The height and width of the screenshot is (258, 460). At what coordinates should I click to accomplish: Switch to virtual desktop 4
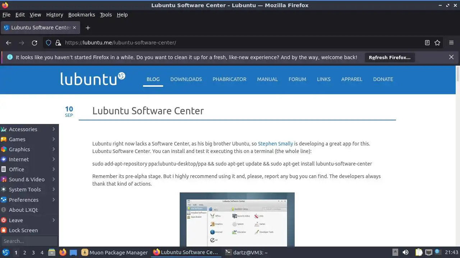point(42,252)
